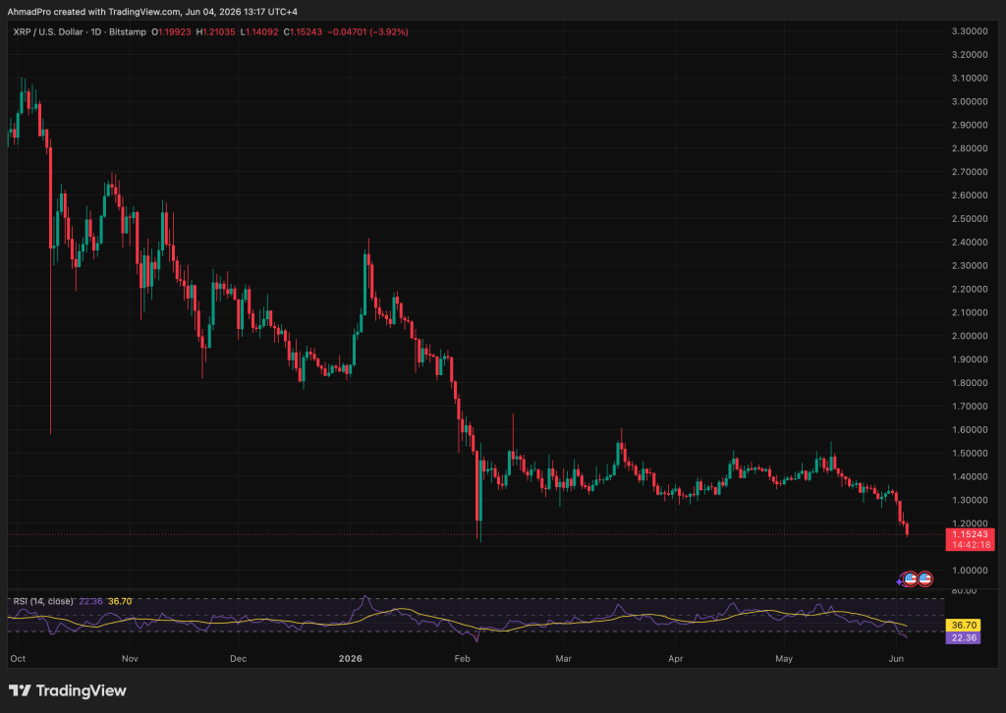Open the RSI (14, close) indicator legend

pos(43,601)
